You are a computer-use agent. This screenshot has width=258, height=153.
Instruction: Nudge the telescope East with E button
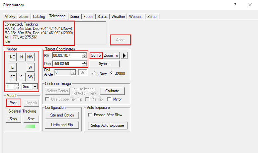point(13,67)
